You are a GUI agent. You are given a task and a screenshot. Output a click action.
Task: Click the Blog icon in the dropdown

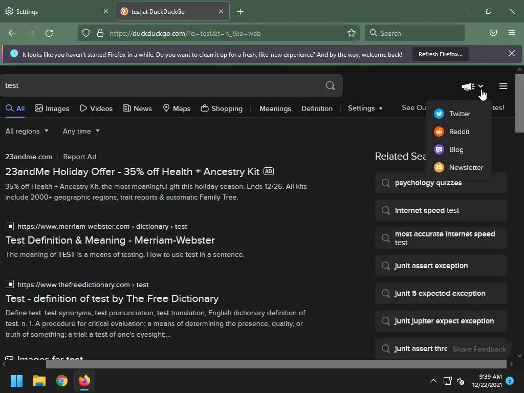click(x=439, y=149)
